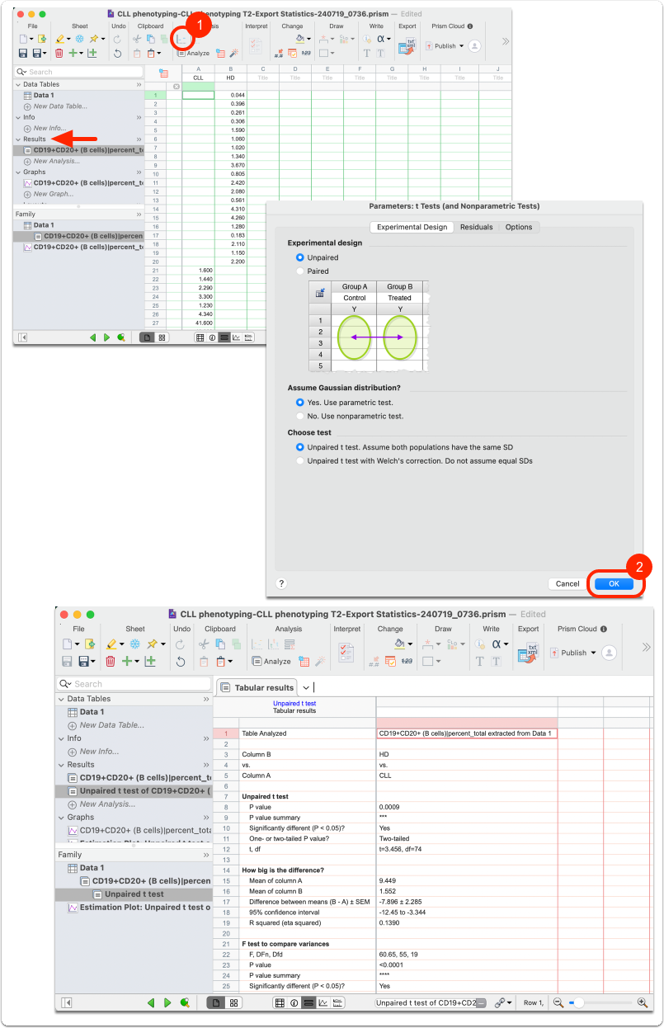The height and width of the screenshot is (1028, 664).
Task: Select Unpaired t test assuming same SD
Action: pyautogui.click(x=300, y=447)
